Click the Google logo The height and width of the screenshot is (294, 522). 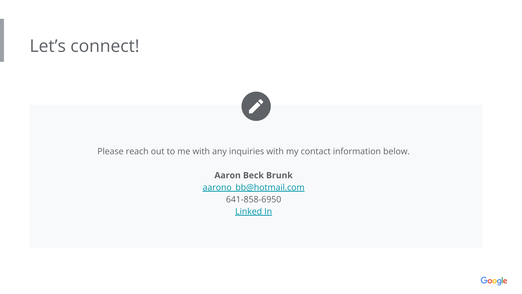[494, 281]
